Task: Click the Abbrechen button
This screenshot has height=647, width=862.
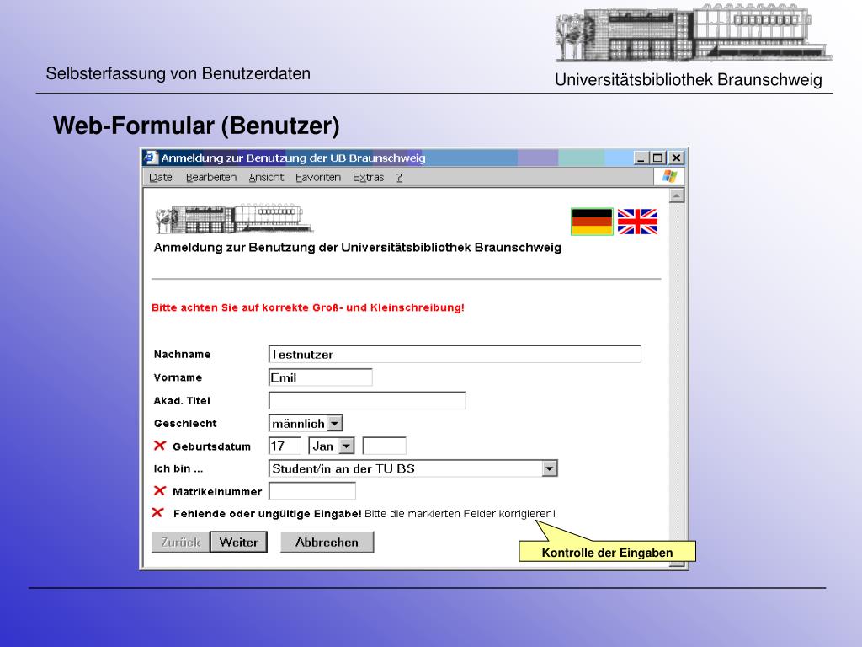Action: point(327,542)
